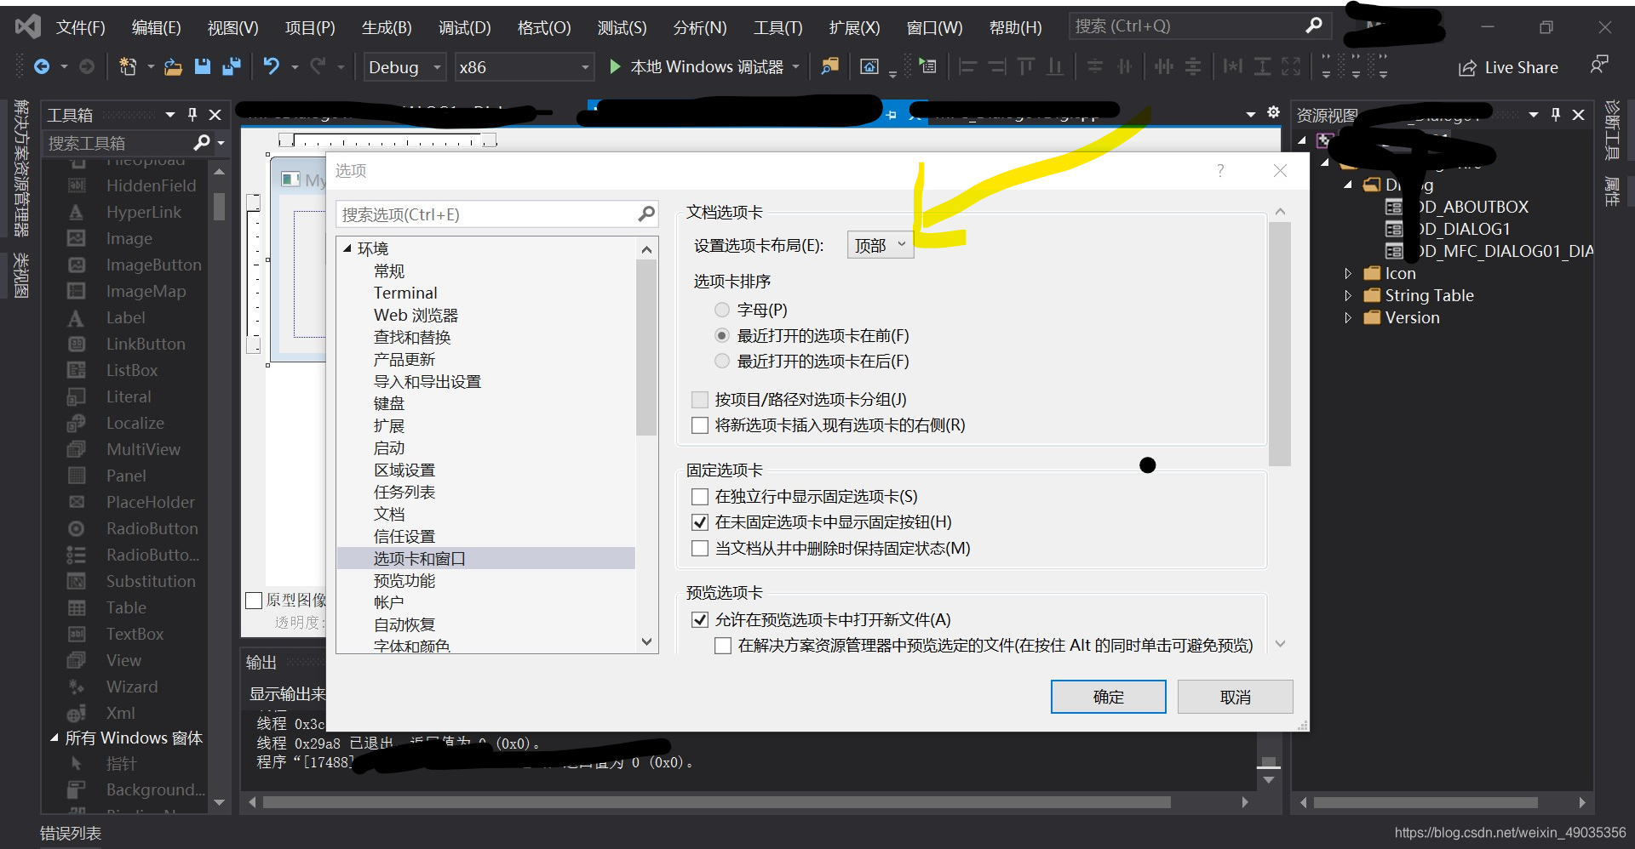
Task: Click the navigate Back icon
Action: click(x=42, y=66)
